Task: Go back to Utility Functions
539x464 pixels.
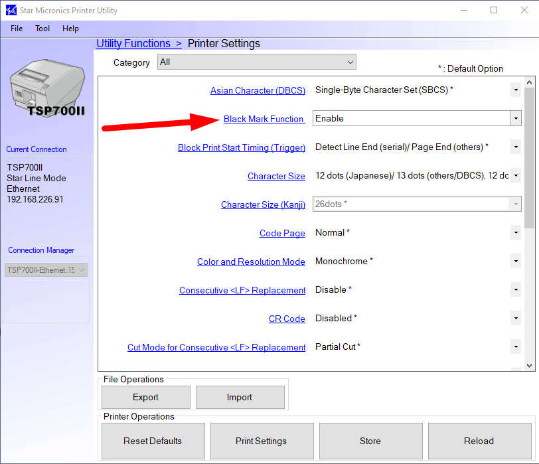Action: click(x=139, y=43)
